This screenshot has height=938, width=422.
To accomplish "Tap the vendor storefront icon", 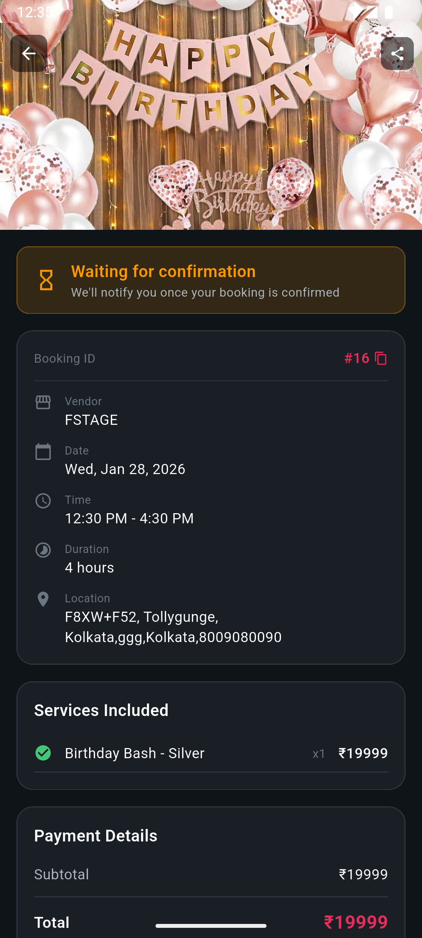I will 43,402.
